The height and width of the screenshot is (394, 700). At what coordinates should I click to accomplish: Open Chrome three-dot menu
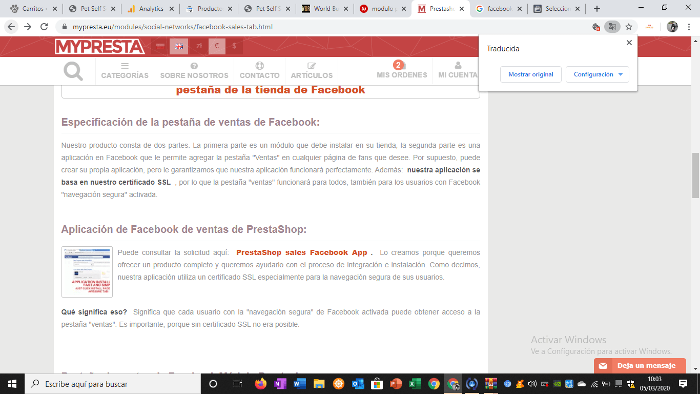(x=689, y=27)
